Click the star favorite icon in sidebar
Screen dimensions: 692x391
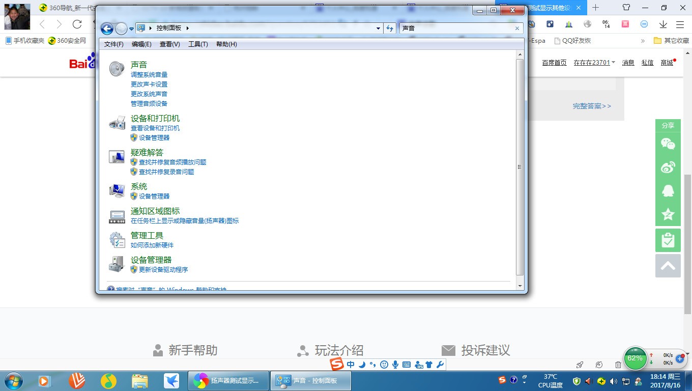point(668,214)
